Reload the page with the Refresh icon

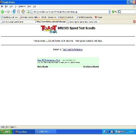click(x=14, y=12)
